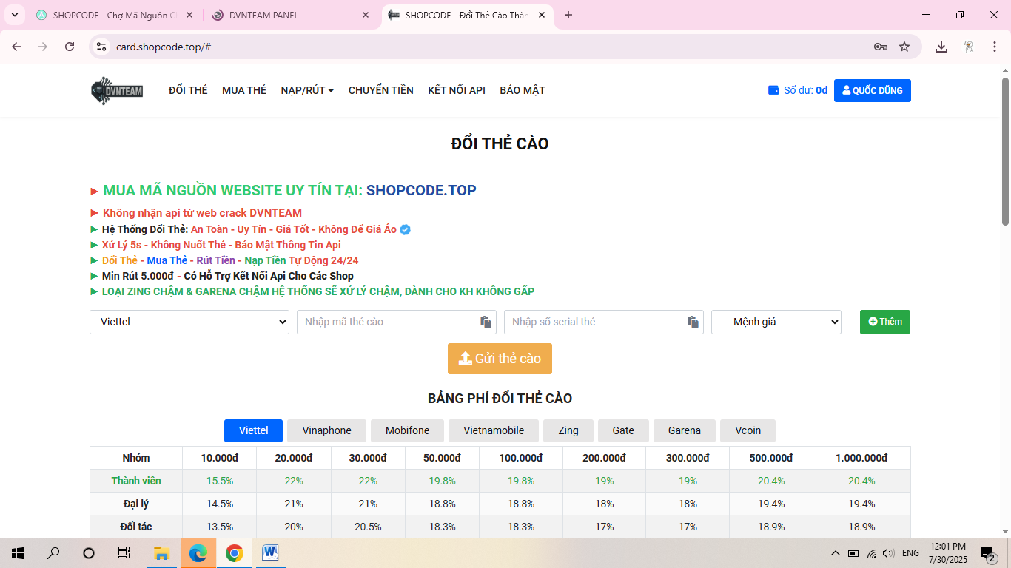Click paste icon in serial number field
1011x568 pixels.
click(x=693, y=322)
